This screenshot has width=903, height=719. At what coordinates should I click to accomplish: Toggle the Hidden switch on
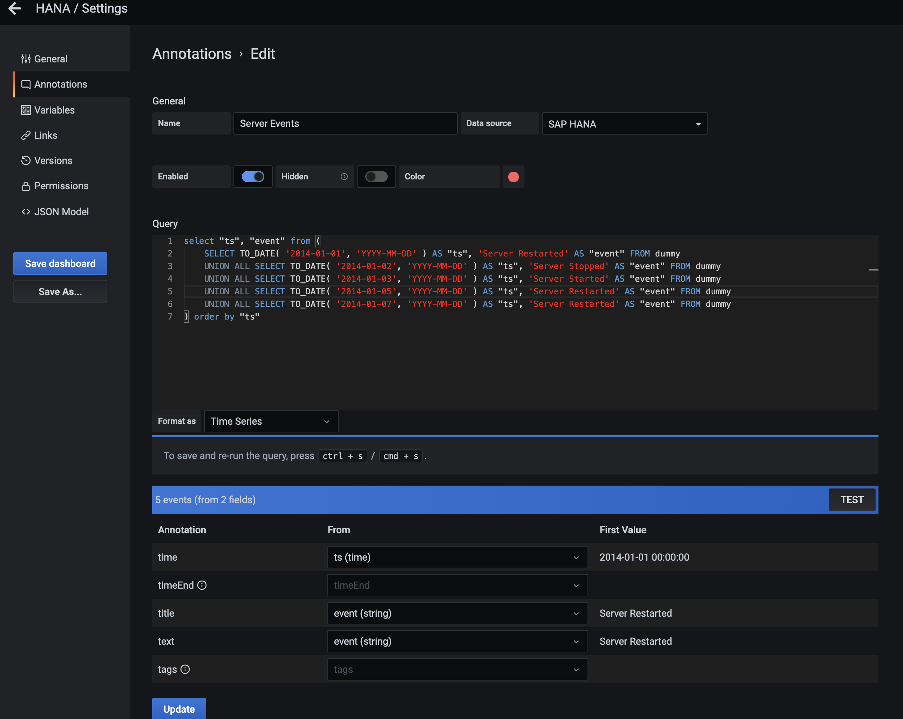tap(376, 177)
